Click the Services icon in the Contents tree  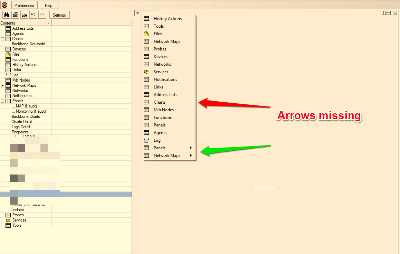coord(8,220)
